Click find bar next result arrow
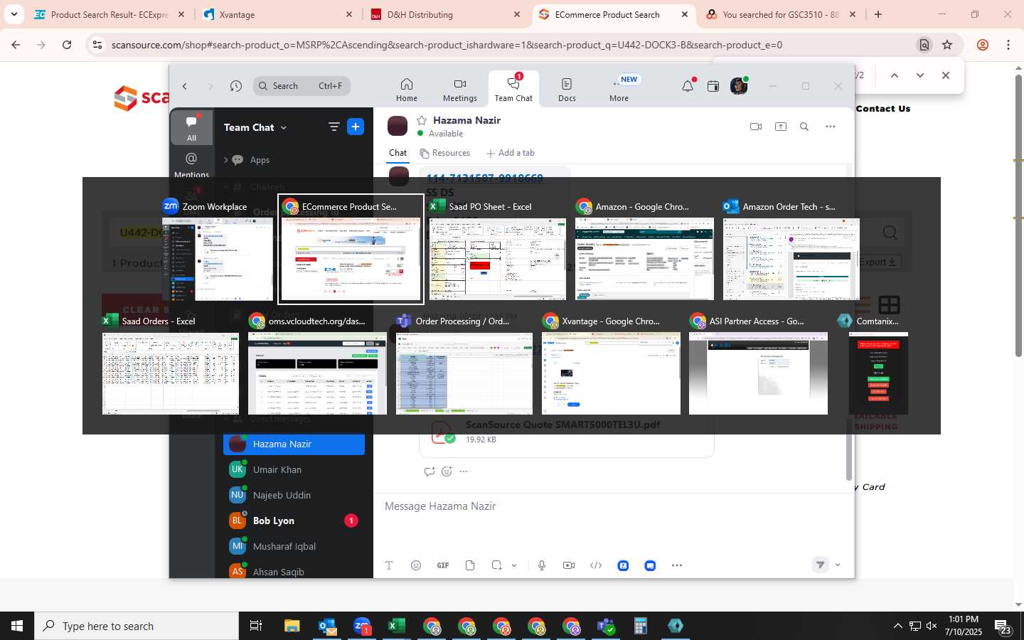The image size is (1024, 640). (x=920, y=75)
